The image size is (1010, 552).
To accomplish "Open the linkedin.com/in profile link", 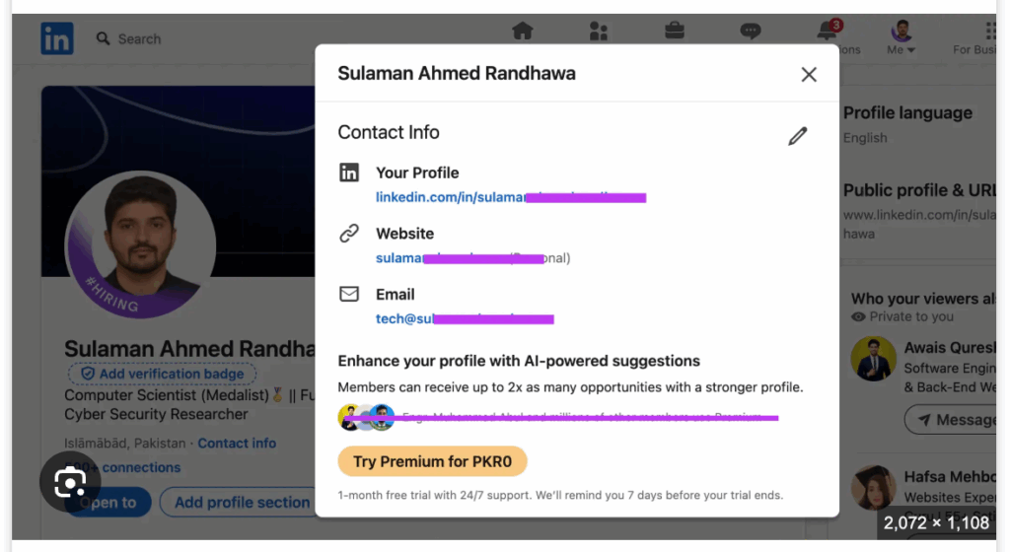I will (452, 197).
